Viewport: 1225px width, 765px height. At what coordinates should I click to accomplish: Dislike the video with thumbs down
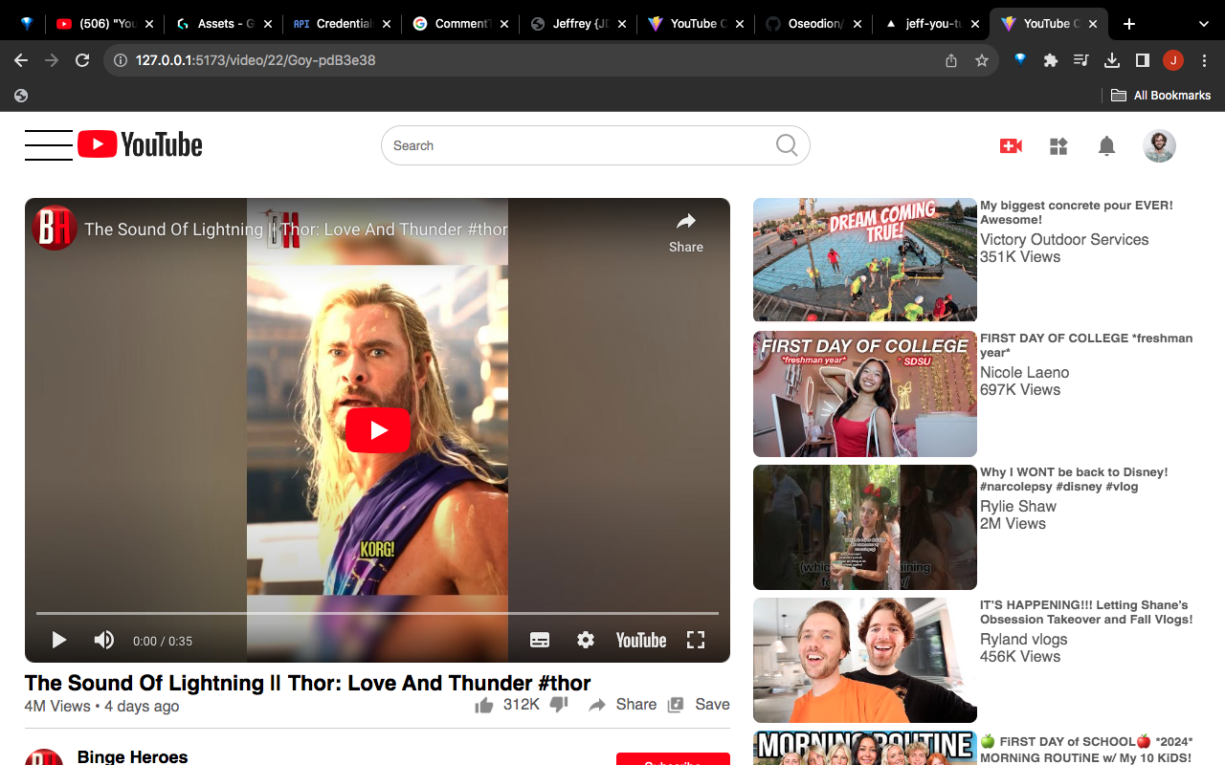tap(560, 705)
